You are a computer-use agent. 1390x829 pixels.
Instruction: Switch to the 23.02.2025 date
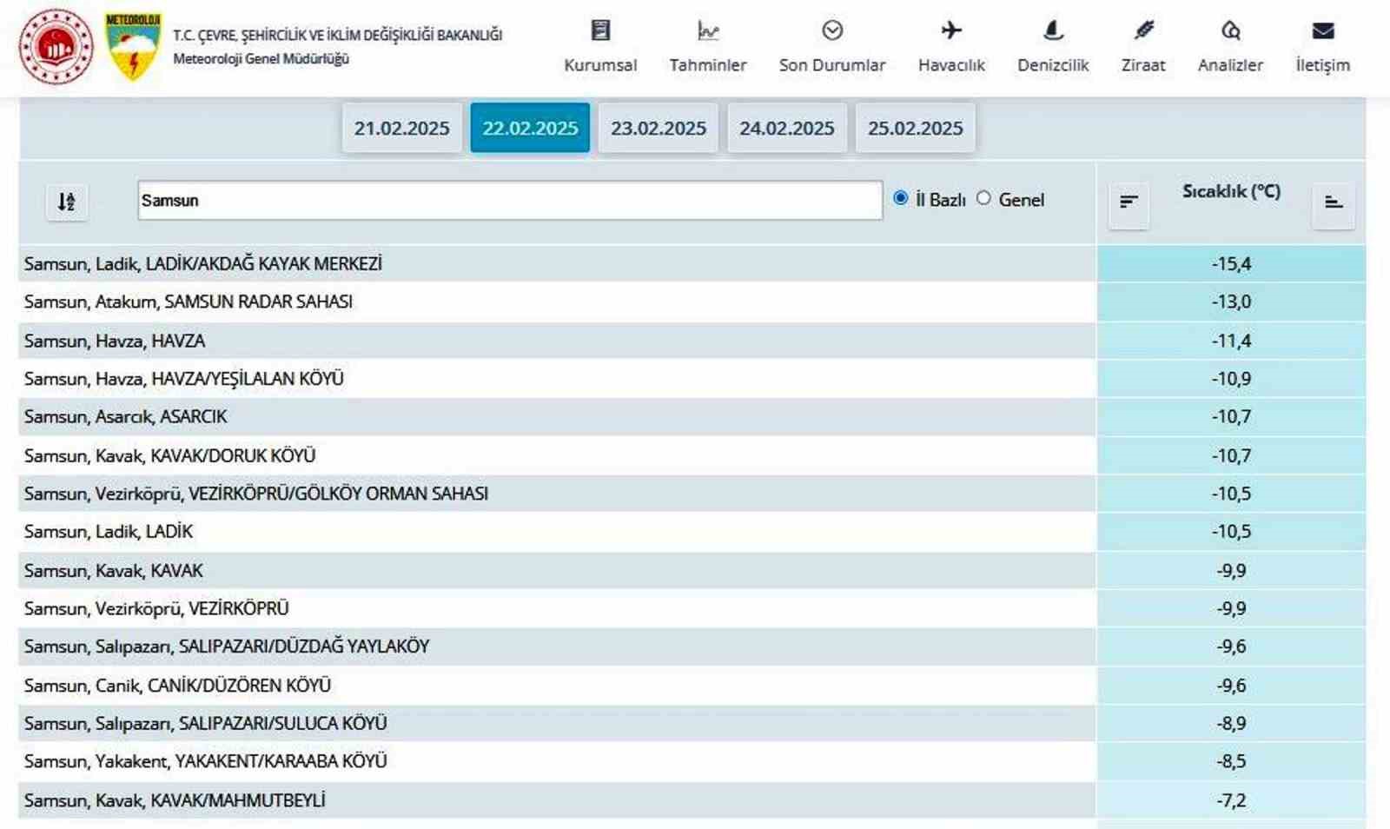[x=658, y=128]
